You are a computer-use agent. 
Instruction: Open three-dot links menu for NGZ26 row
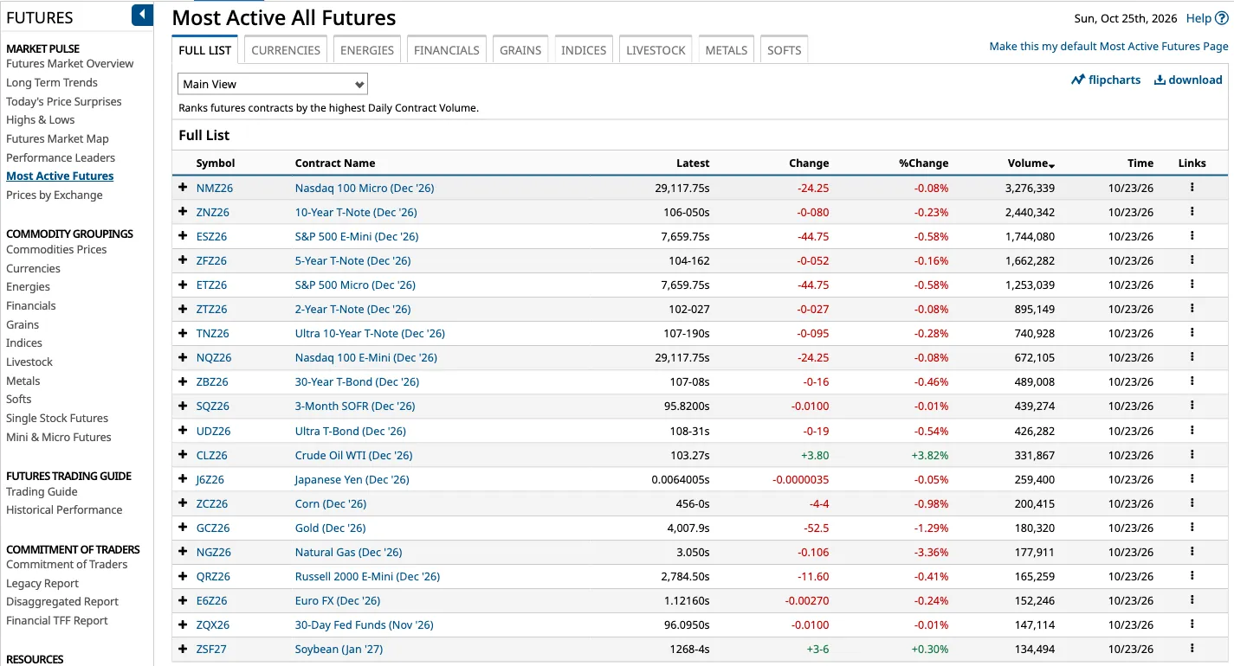point(1192,551)
